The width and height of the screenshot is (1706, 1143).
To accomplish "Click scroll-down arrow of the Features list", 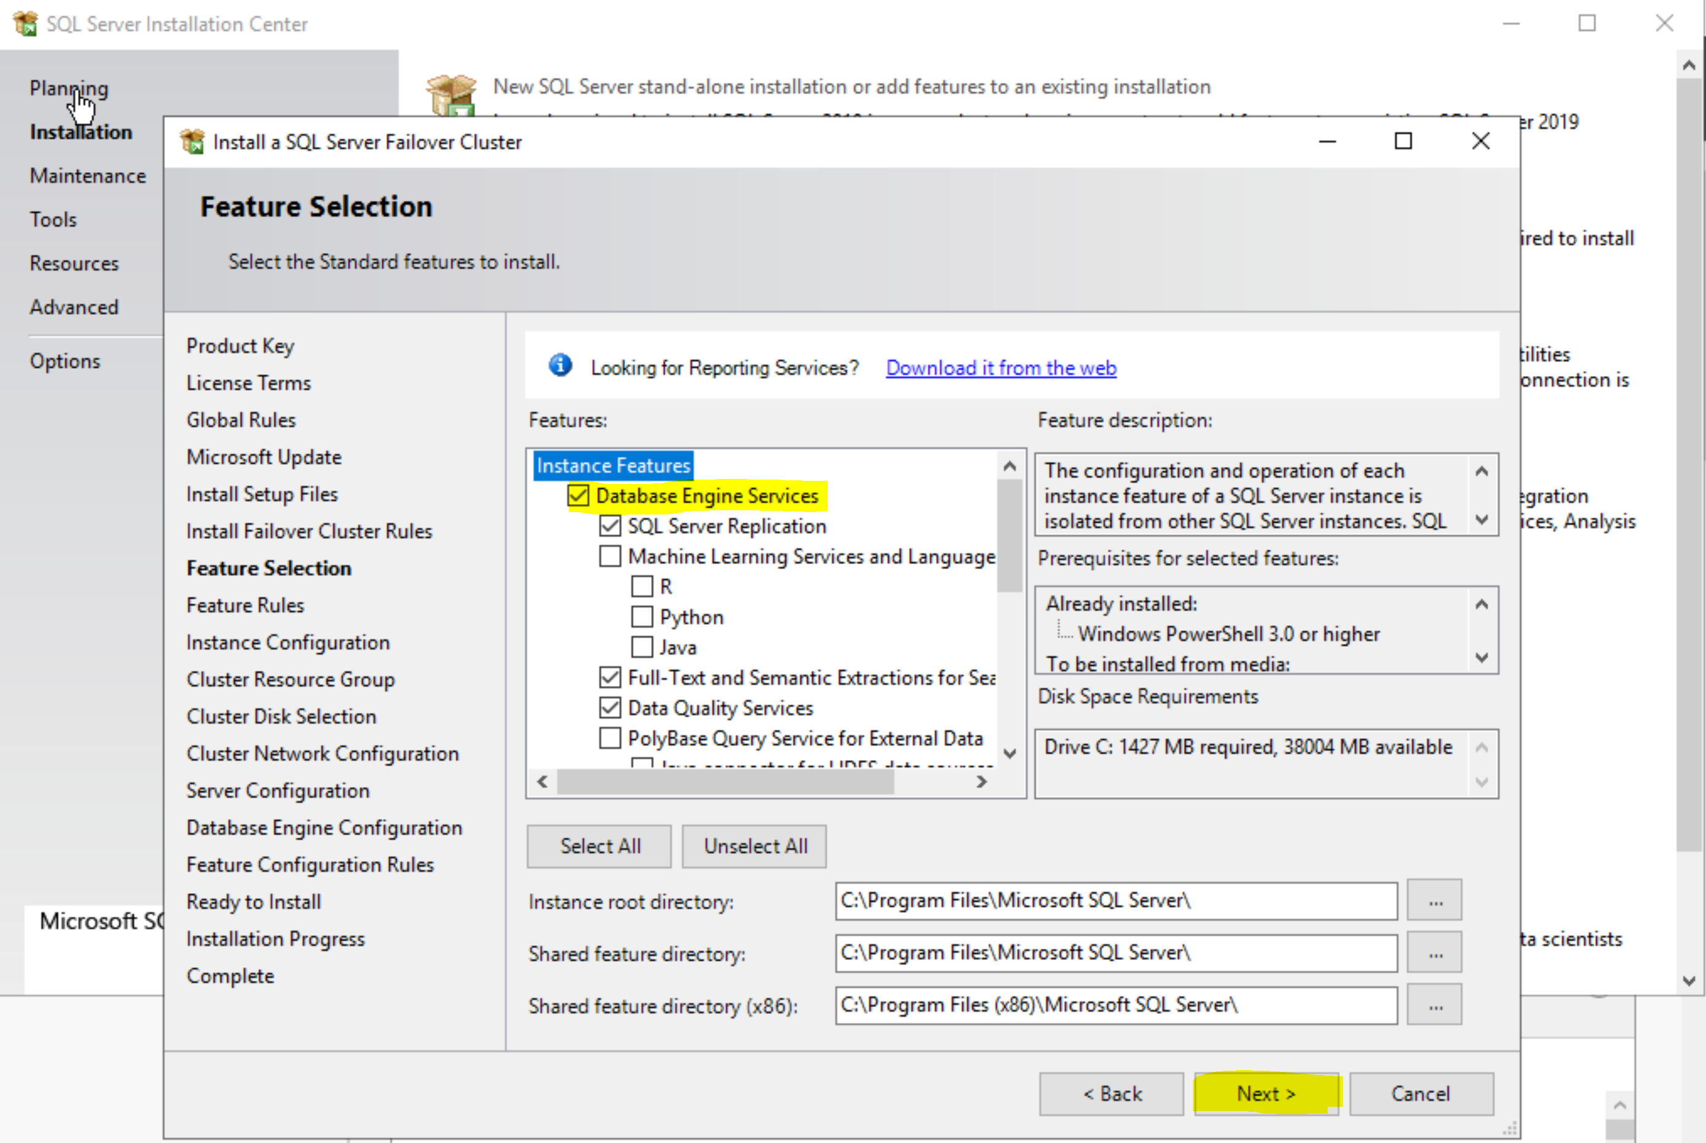I will click(1010, 753).
